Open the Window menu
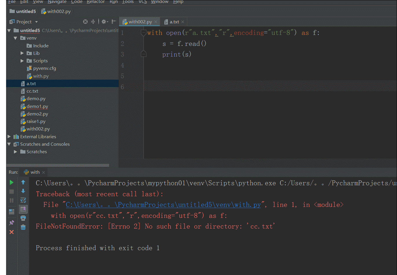The width and height of the screenshot is (397, 275). 160,2
